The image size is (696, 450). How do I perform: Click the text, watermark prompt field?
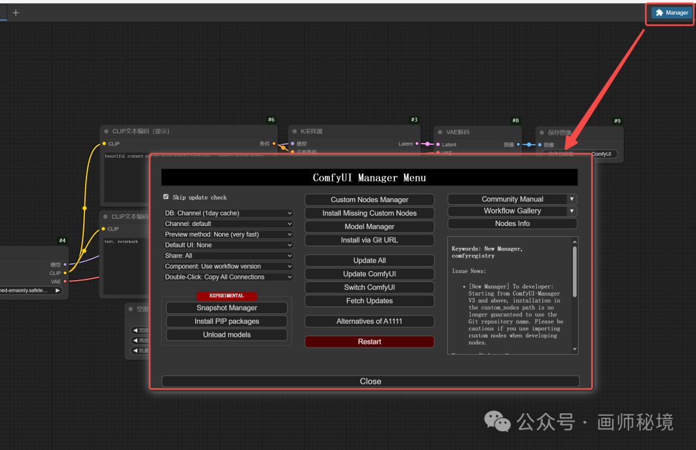126,266
